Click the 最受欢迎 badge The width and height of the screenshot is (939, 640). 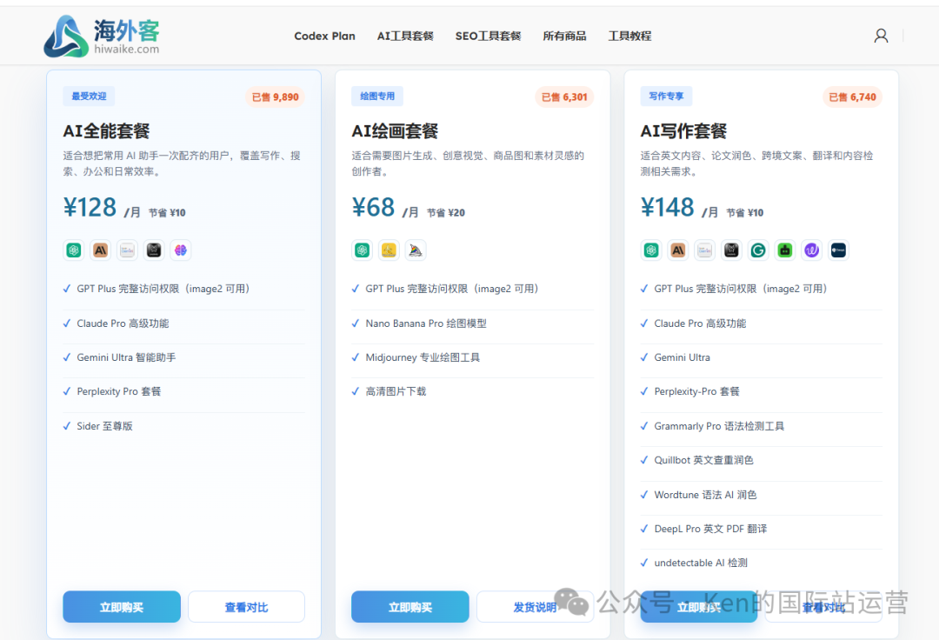(x=90, y=97)
